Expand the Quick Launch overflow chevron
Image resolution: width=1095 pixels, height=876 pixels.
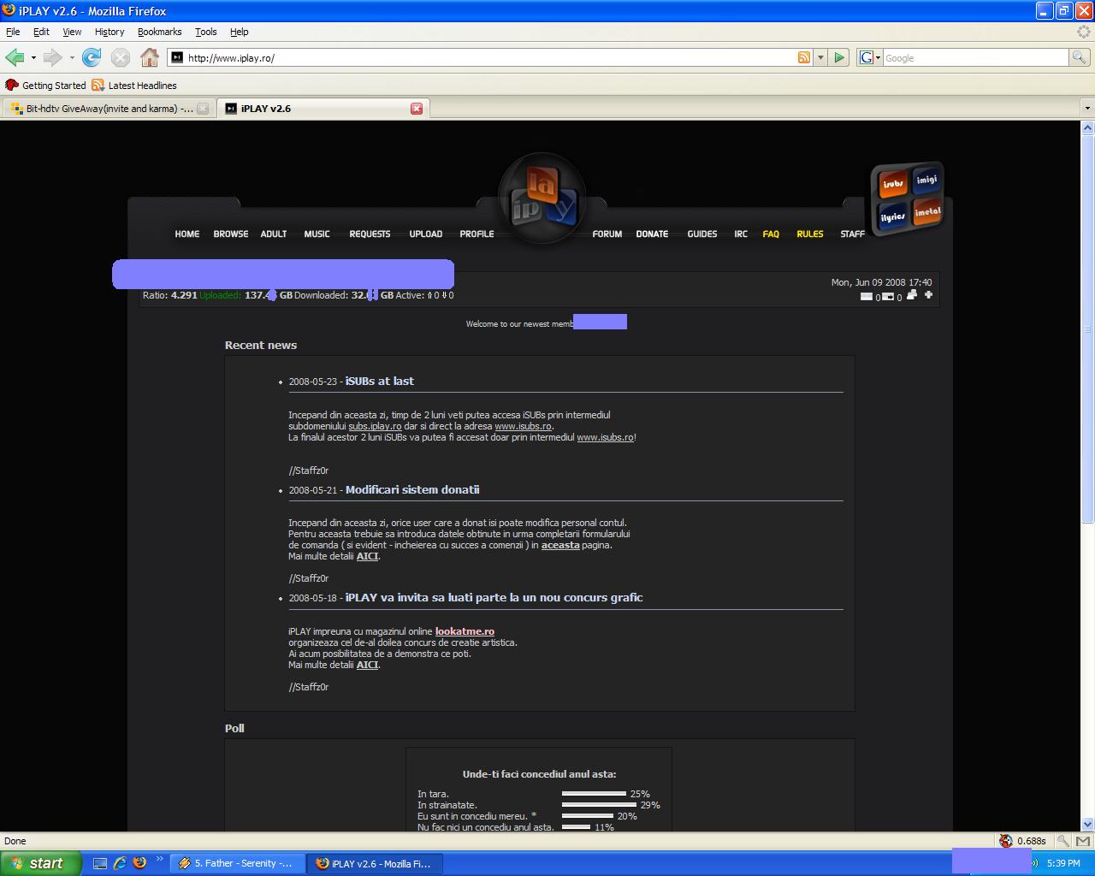point(159,859)
